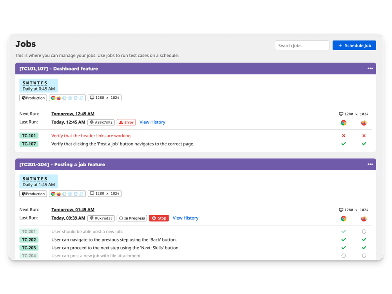The width and height of the screenshot is (392, 294).
Task: Click pending Firefox circle for TC-204
Action: click(x=364, y=256)
